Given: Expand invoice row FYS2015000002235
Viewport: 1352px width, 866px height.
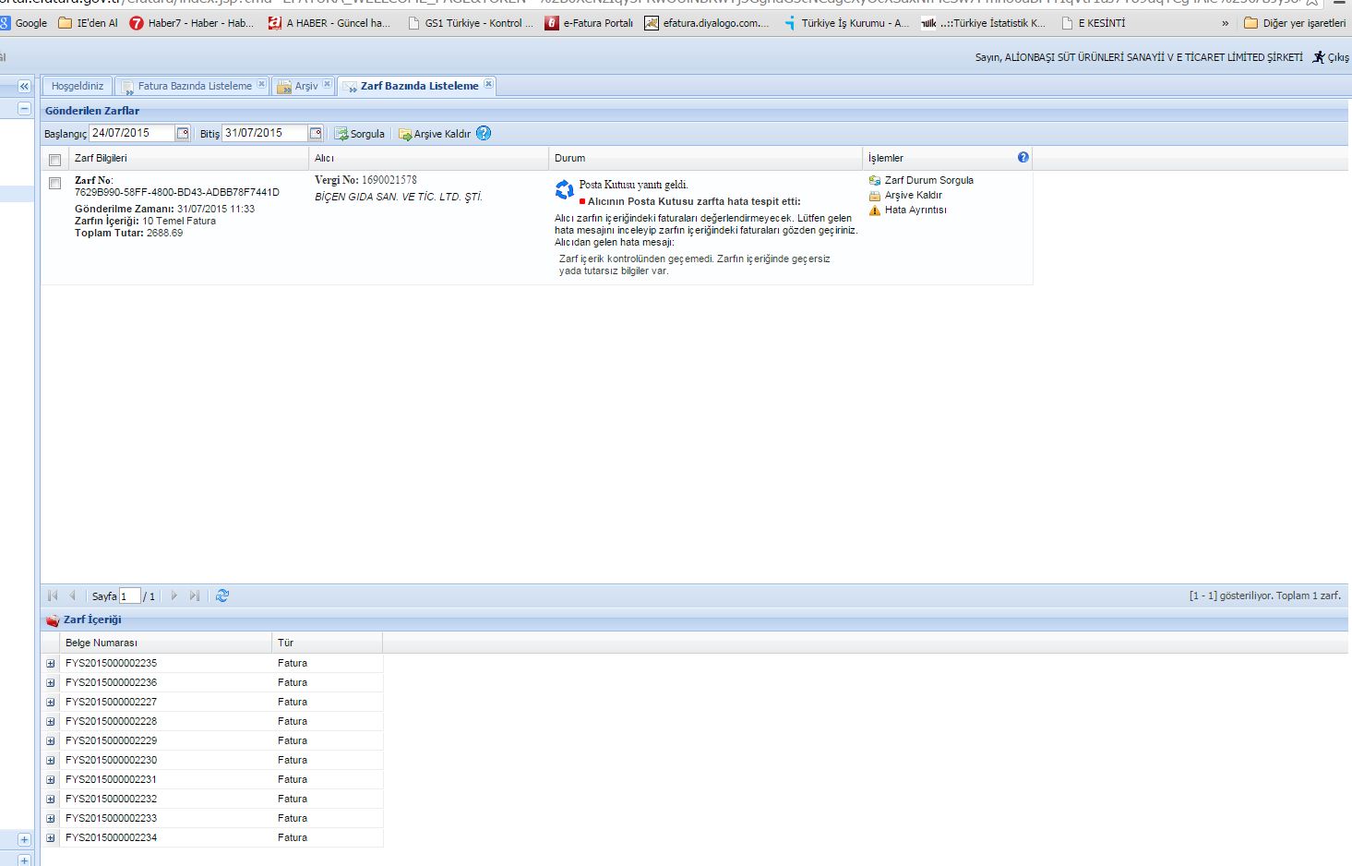Looking at the screenshot, I should click(x=51, y=663).
